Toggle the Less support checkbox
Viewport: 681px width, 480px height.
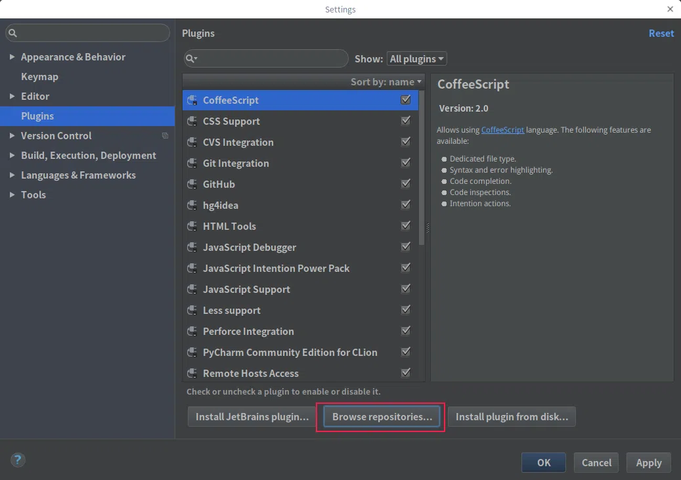(406, 310)
